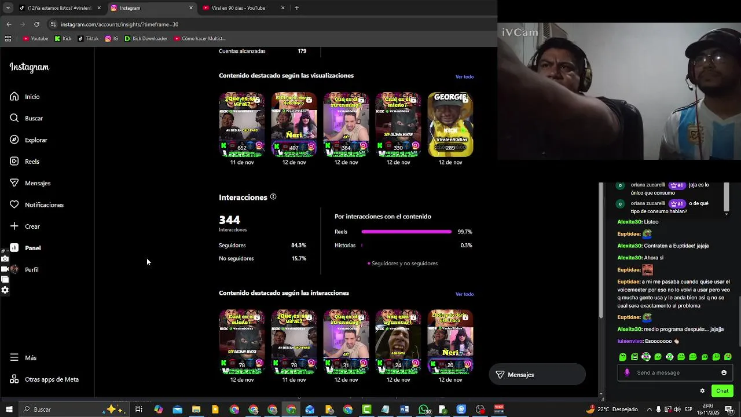Open the Chrome apps grid shortcut

(x=8, y=39)
